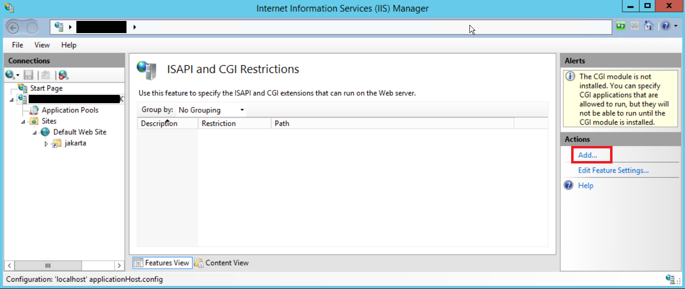Open Edit Feature Settings... in Actions pane
Image resolution: width=685 pixels, height=289 pixels.
[x=613, y=170]
